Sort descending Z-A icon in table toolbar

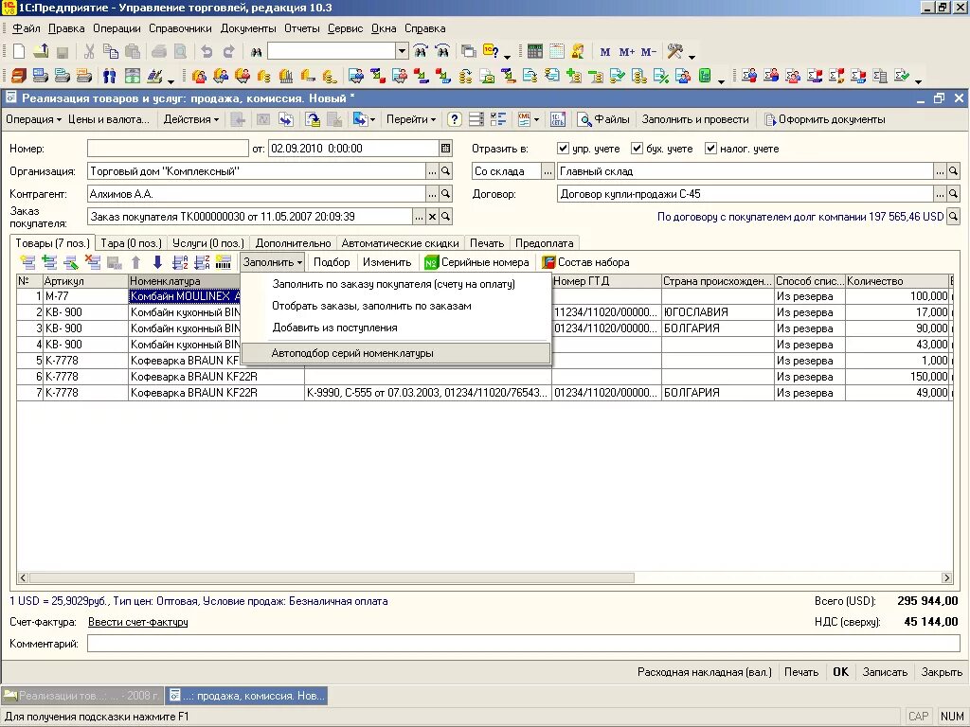(202, 262)
